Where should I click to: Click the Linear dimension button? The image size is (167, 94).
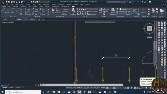65,9
